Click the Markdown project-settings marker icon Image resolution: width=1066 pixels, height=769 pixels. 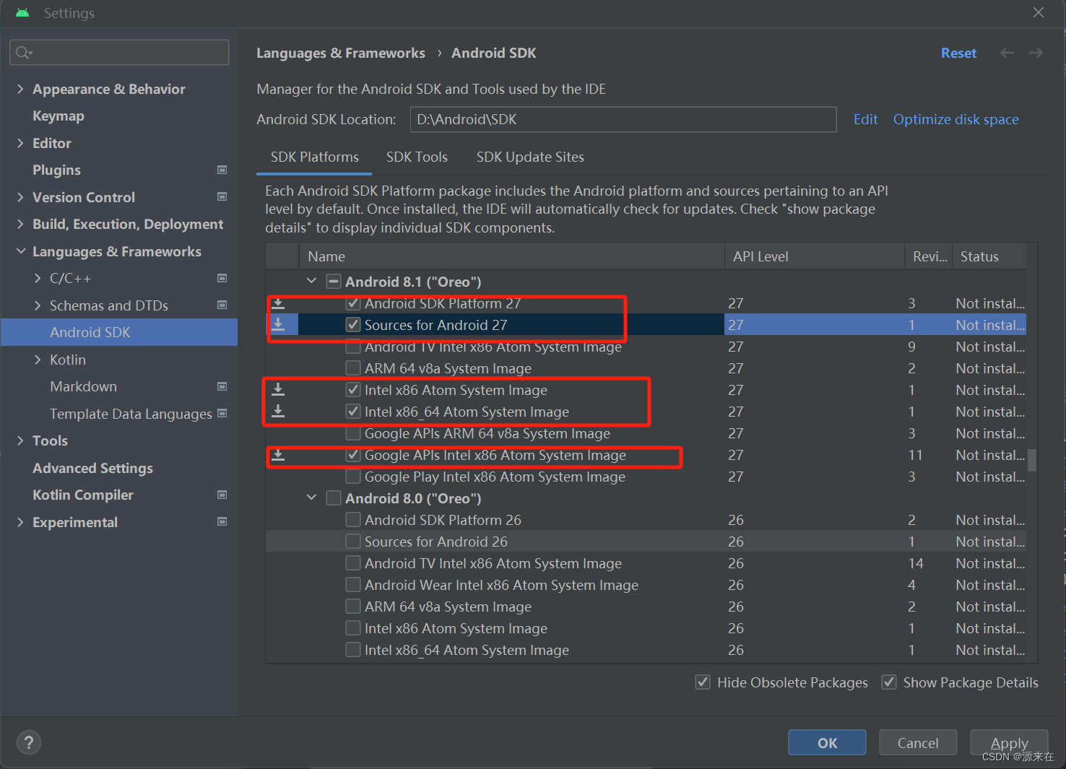click(222, 386)
